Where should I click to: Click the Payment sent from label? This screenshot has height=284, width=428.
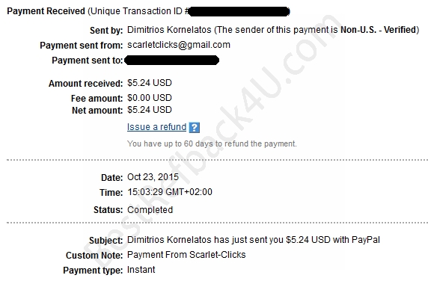82,46
